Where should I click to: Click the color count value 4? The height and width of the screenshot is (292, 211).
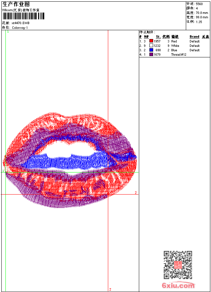click(197, 8)
